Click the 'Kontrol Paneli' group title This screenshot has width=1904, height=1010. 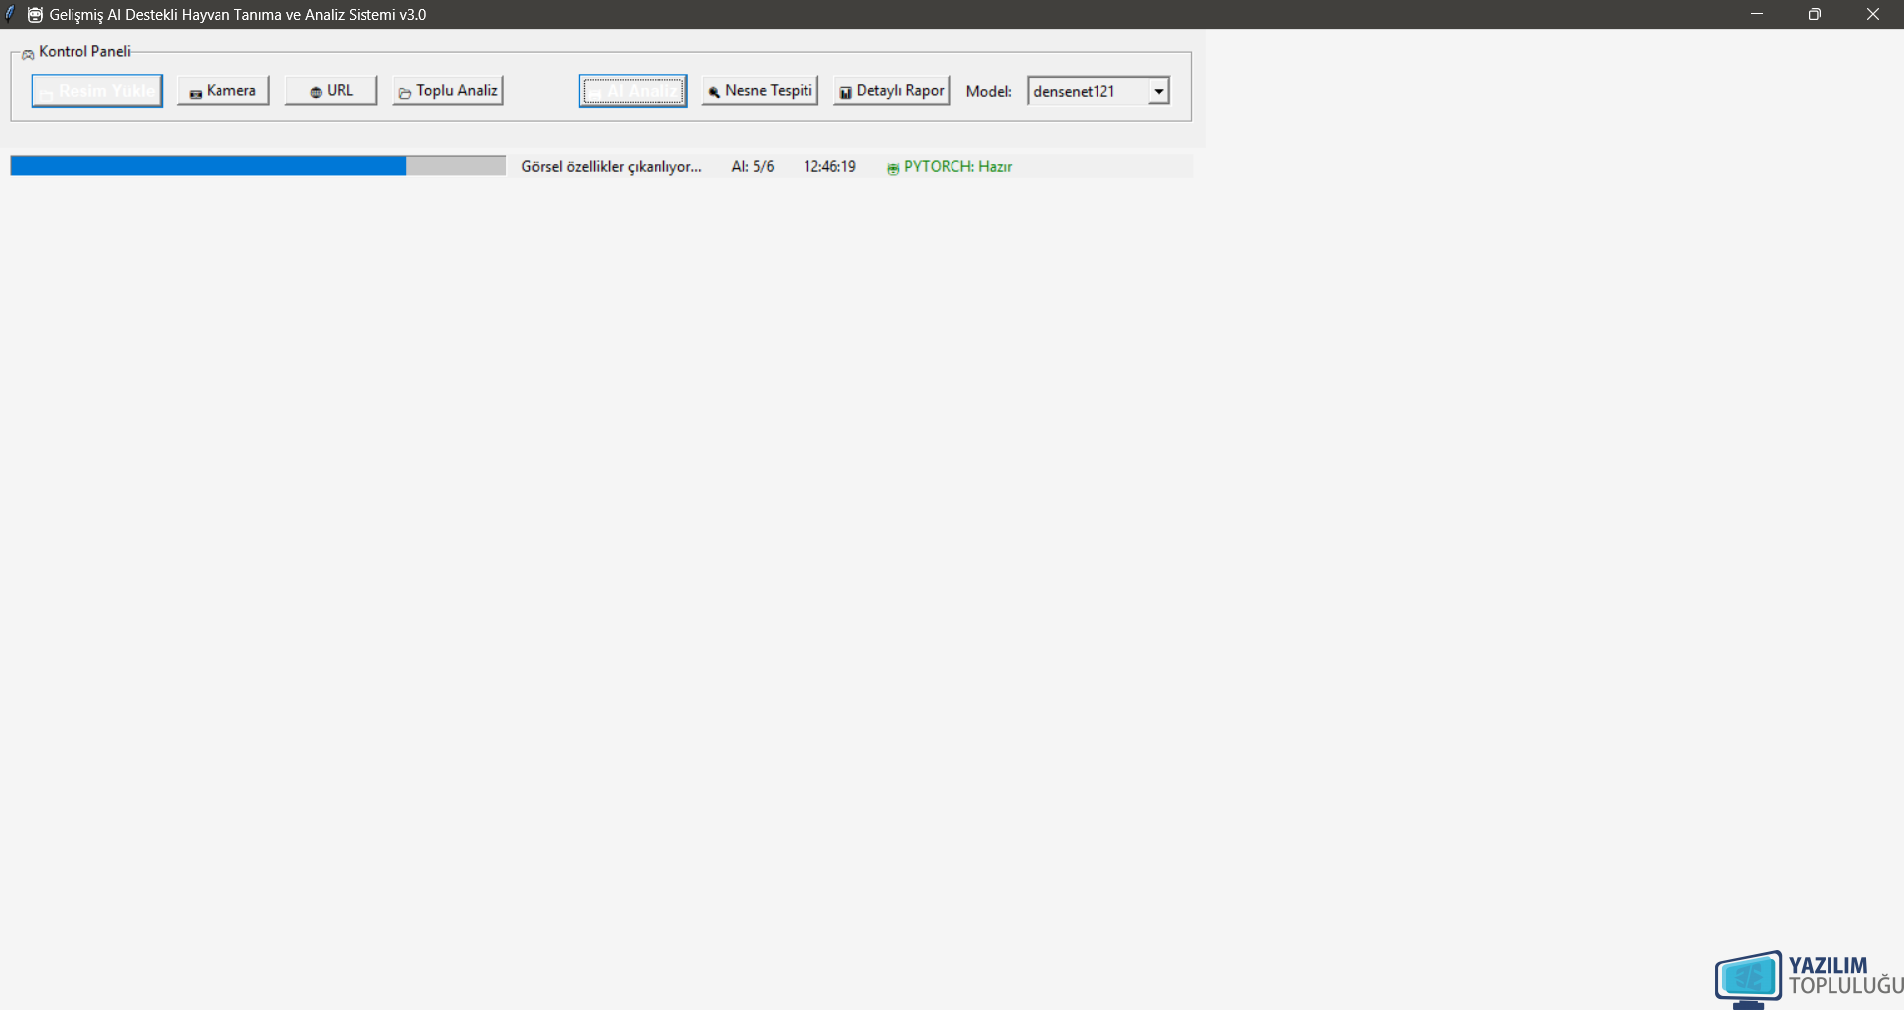(84, 51)
